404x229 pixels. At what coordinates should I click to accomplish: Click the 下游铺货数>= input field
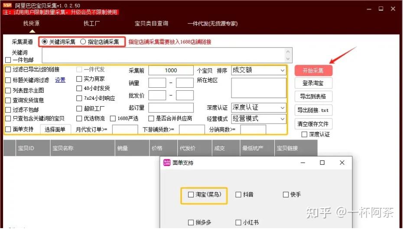pyautogui.click(x=192, y=130)
